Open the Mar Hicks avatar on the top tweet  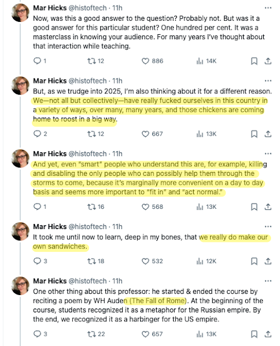20,13
